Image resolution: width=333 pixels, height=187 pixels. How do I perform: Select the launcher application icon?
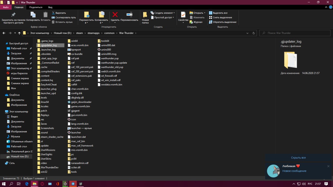point(69,132)
